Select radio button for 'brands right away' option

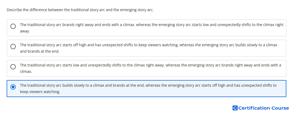pos(13,26)
